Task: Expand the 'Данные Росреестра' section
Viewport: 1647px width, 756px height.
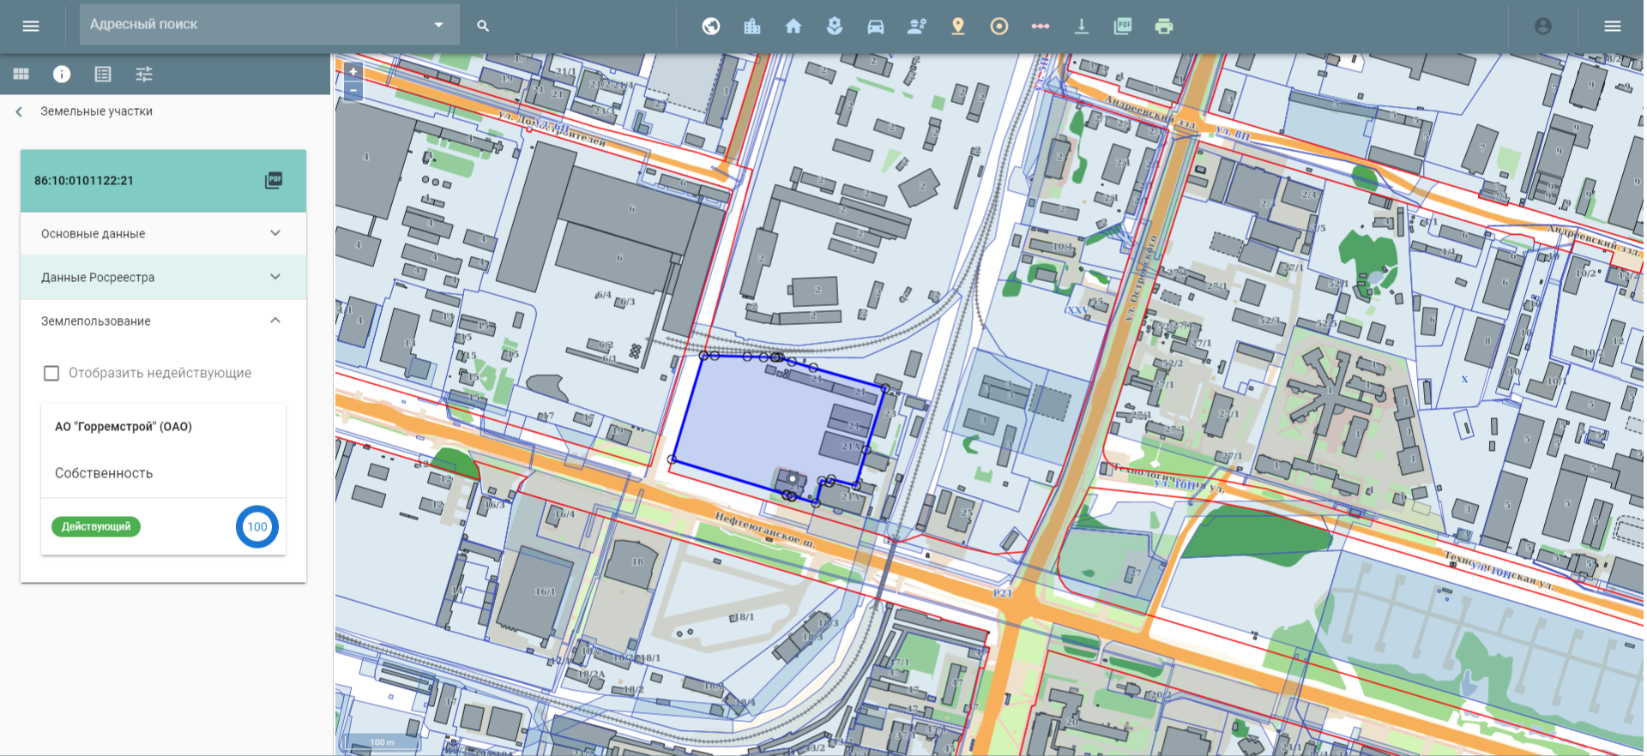Action: pyautogui.click(x=163, y=277)
